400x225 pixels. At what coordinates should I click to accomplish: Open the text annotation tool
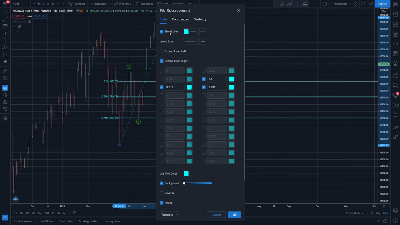(5, 40)
